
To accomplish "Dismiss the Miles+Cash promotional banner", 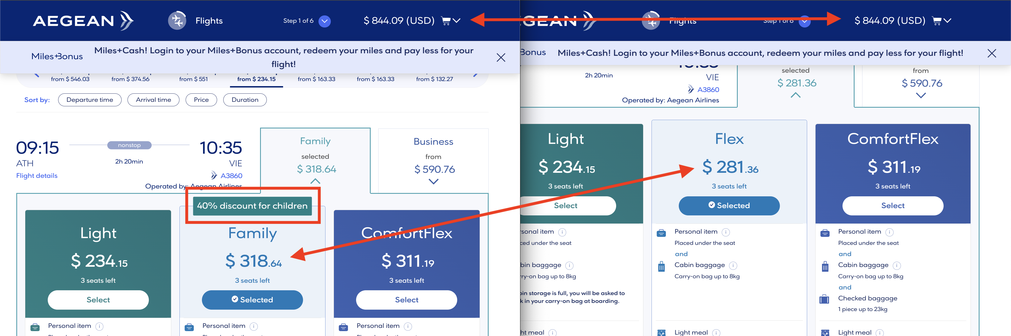I will click(x=501, y=57).
